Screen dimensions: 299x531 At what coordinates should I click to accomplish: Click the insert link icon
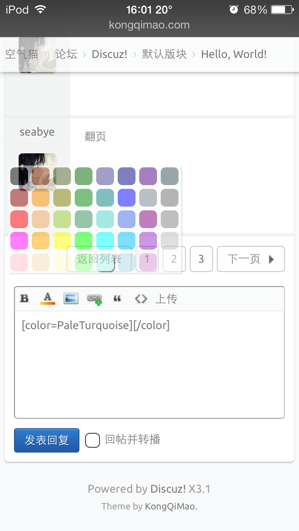click(94, 299)
